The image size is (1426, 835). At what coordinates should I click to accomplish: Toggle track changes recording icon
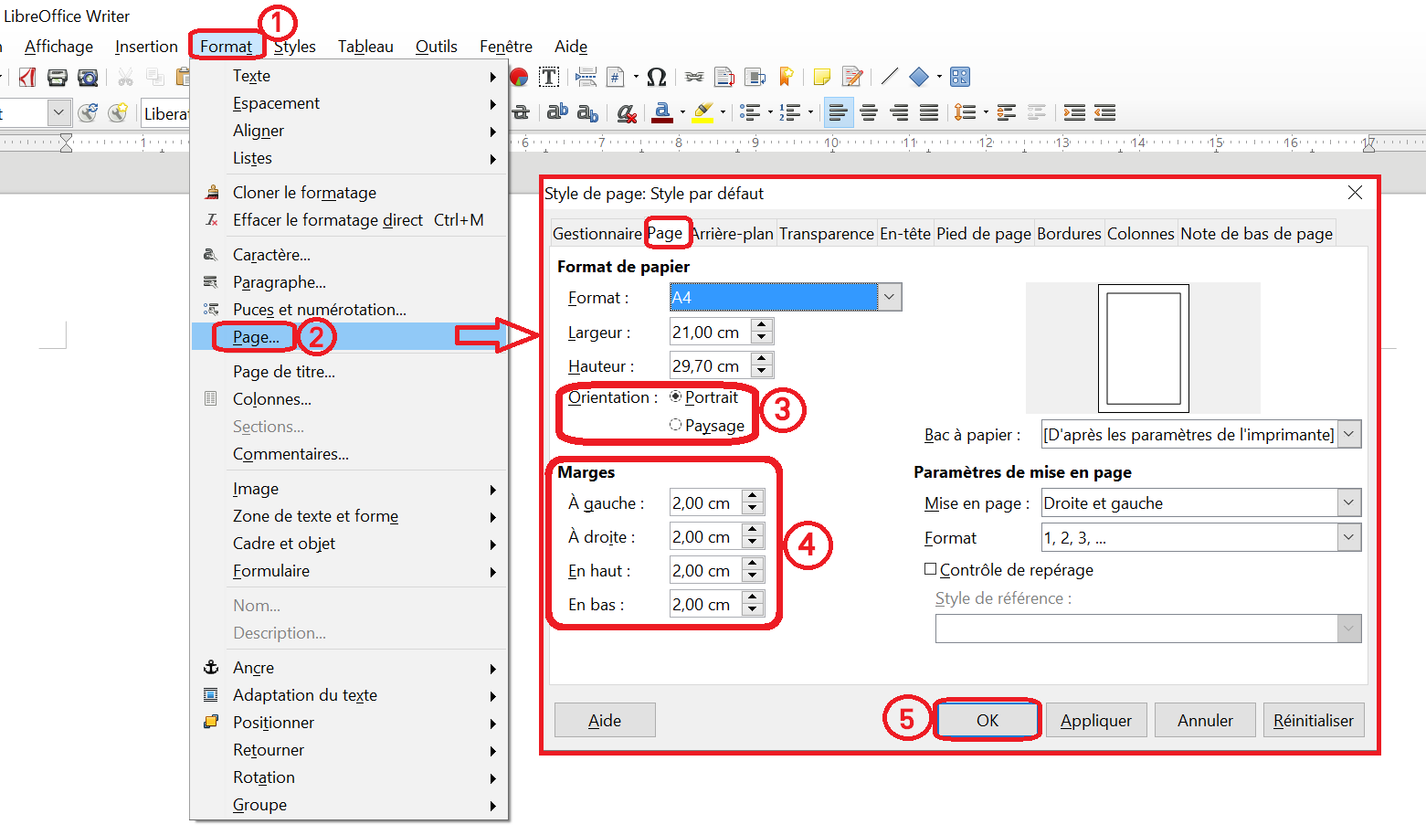pyautogui.click(x=852, y=77)
